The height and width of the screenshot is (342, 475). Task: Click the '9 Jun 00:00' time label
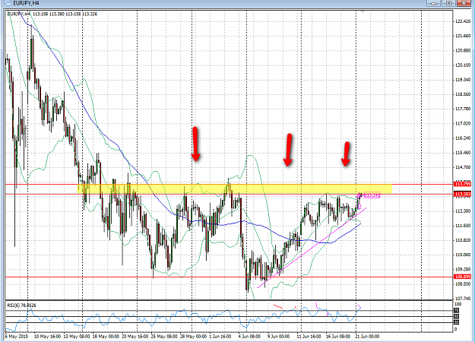pos(278,336)
